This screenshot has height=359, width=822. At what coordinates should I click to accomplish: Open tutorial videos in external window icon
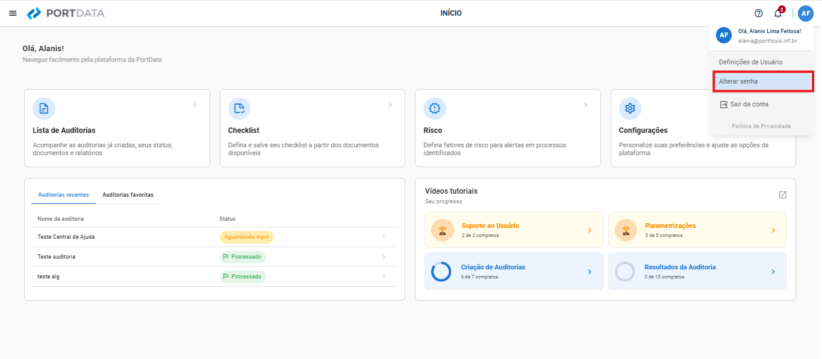point(782,195)
